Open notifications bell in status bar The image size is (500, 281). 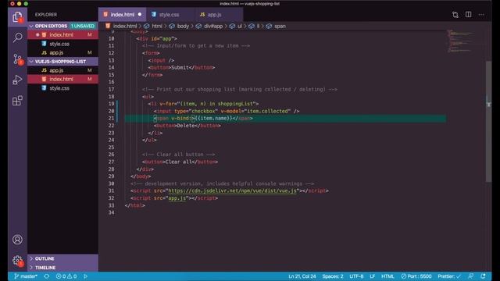pos(483,276)
